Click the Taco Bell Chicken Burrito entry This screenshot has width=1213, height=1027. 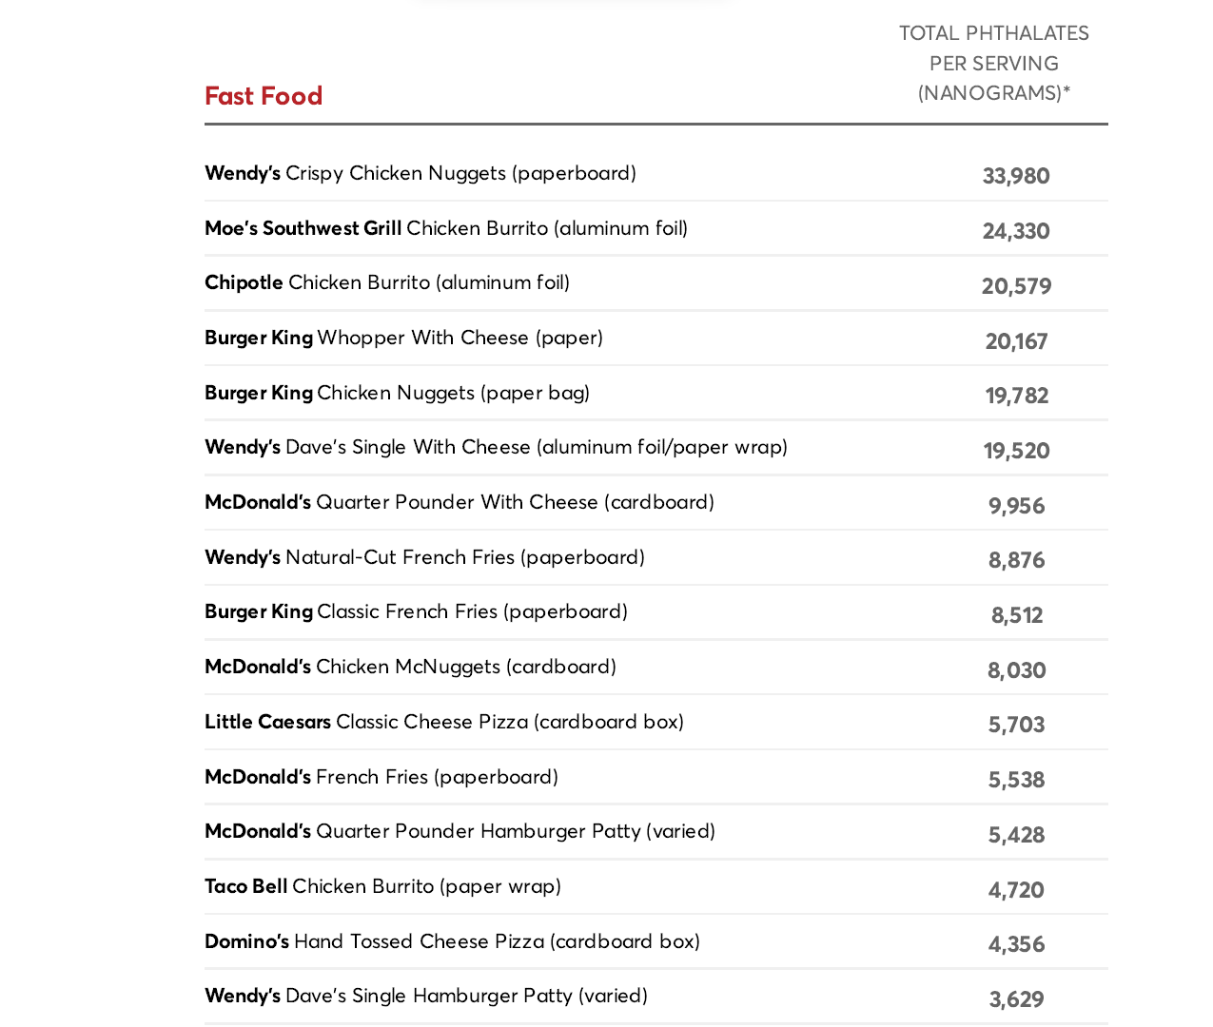pos(382,886)
